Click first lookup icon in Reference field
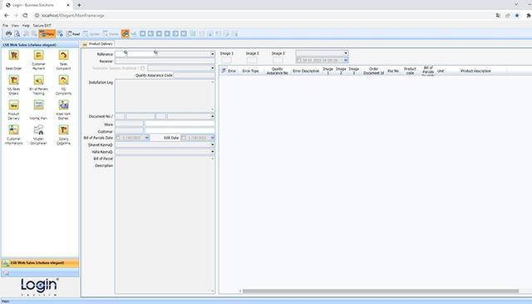This screenshot has height=304, width=532. coord(126,52)
